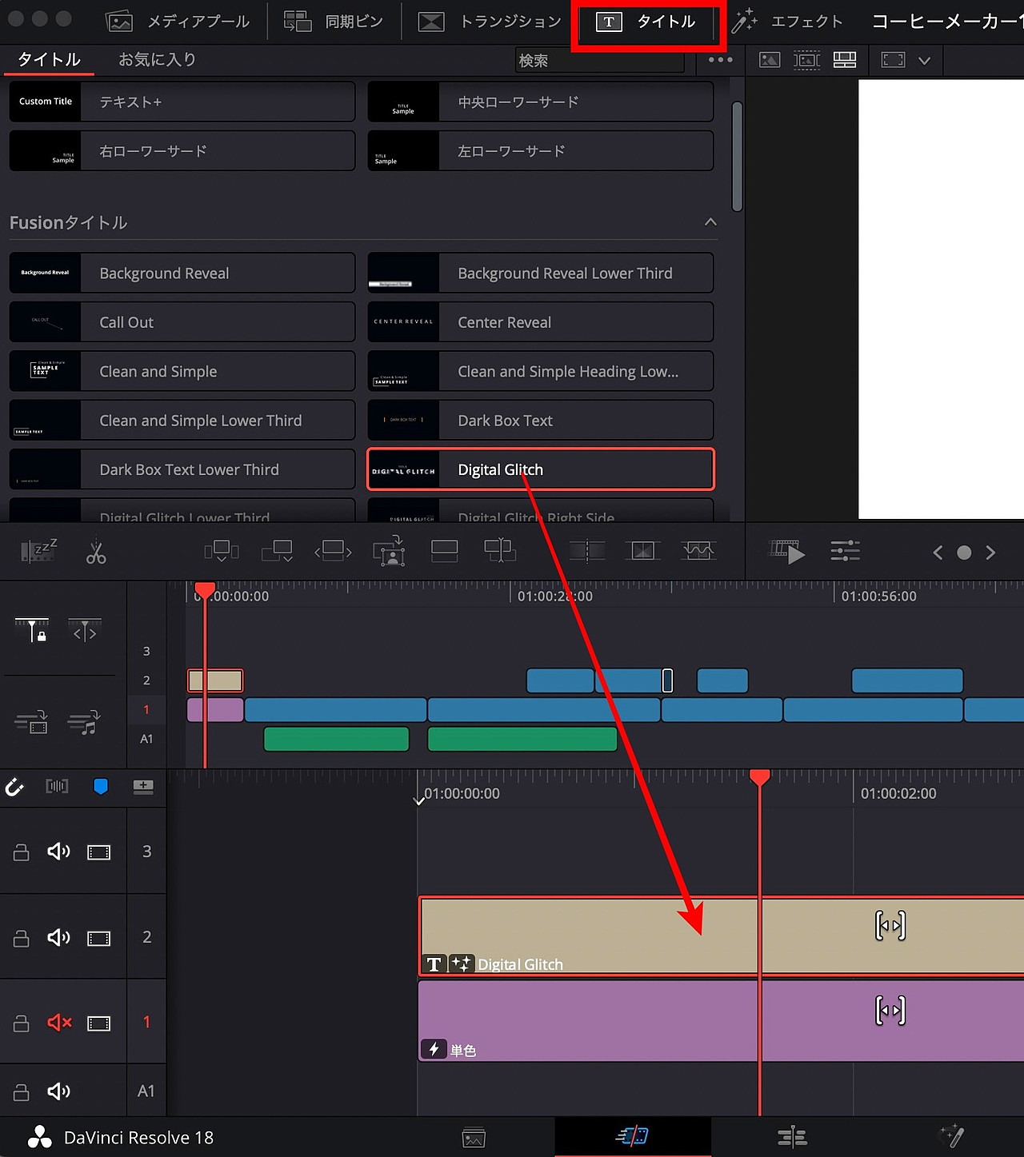1024x1157 pixels.
Task: Disable video on track 1
Action: coord(99,1023)
